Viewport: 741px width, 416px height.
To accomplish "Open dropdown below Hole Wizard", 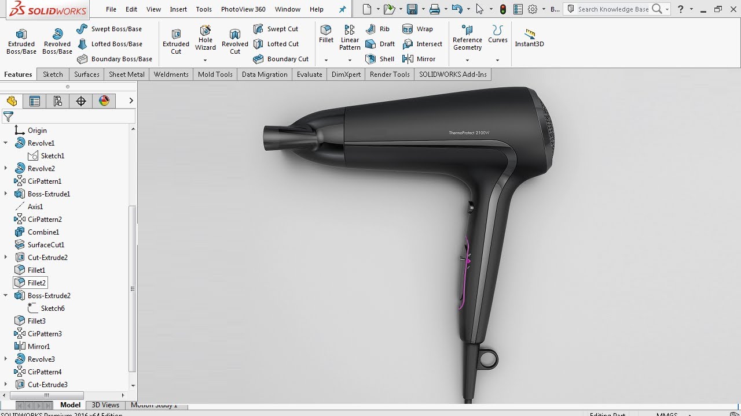I will point(205,60).
